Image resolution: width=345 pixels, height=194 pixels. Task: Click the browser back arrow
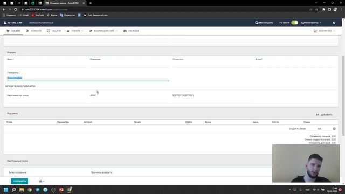[4, 10]
